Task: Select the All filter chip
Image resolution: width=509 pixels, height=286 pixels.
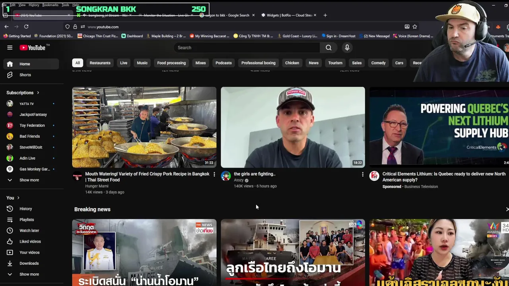Action: click(x=78, y=63)
